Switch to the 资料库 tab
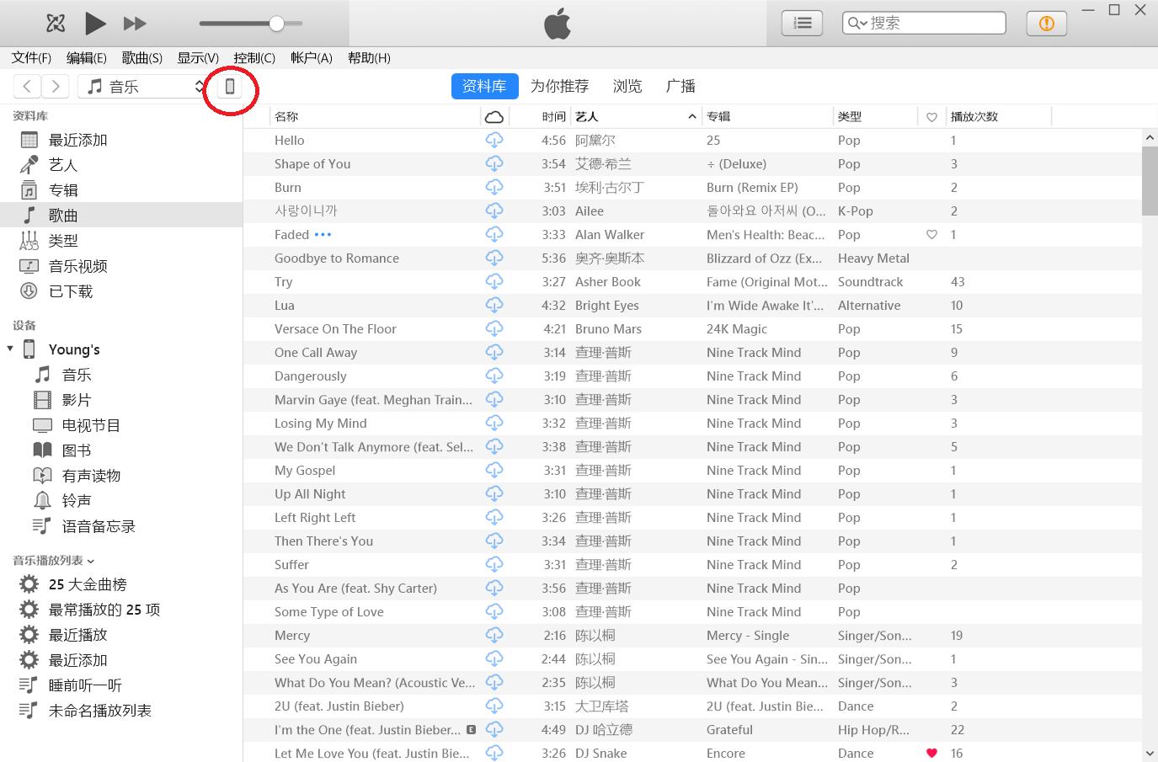Image resolution: width=1158 pixels, height=762 pixels. [484, 86]
